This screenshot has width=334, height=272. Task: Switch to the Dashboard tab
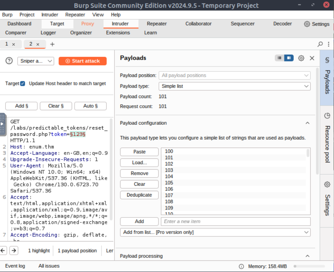pyautogui.click(x=19, y=24)
